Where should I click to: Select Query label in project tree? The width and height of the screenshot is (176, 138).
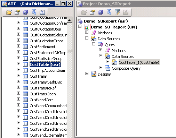coord(110,45)
